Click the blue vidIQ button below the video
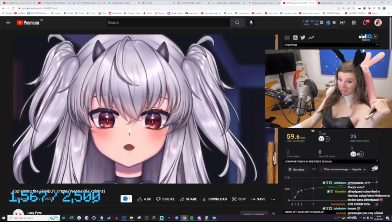Image resolution: width=392 pixels, height=222 pixels. pos(126,199)
